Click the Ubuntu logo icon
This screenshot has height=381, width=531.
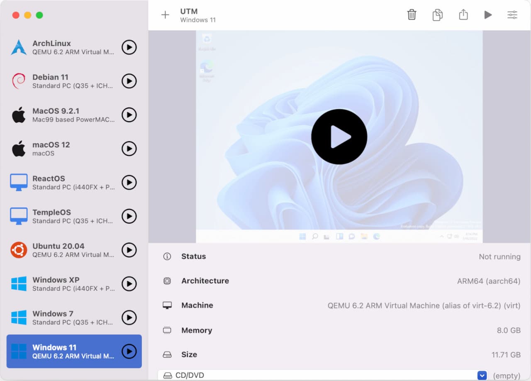tap(19, 250)
